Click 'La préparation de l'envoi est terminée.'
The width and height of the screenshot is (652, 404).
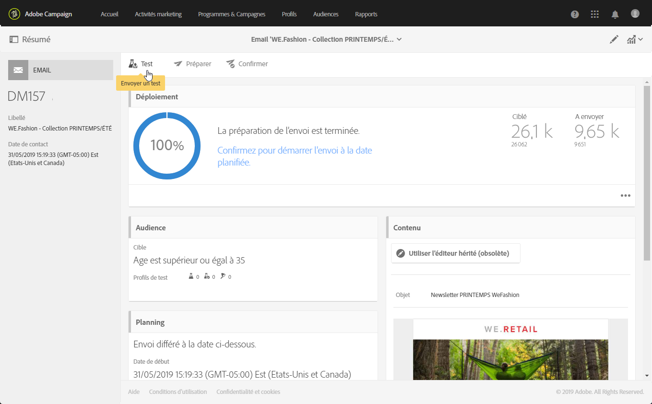[x=288, y=131]
